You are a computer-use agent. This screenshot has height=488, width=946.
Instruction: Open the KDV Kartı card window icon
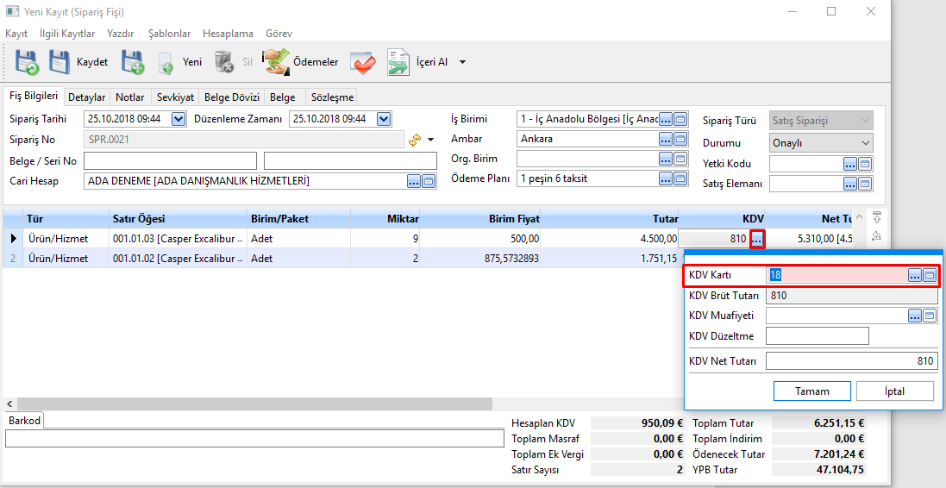930,275
